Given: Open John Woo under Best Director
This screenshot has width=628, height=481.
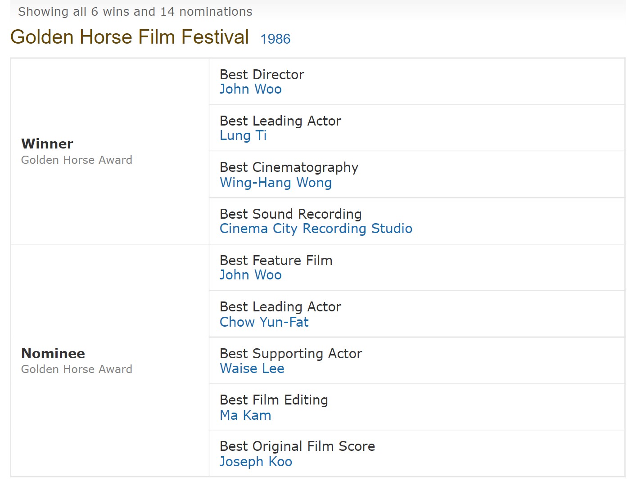Looking at the screenshot, I should click(x=250, y=89).
